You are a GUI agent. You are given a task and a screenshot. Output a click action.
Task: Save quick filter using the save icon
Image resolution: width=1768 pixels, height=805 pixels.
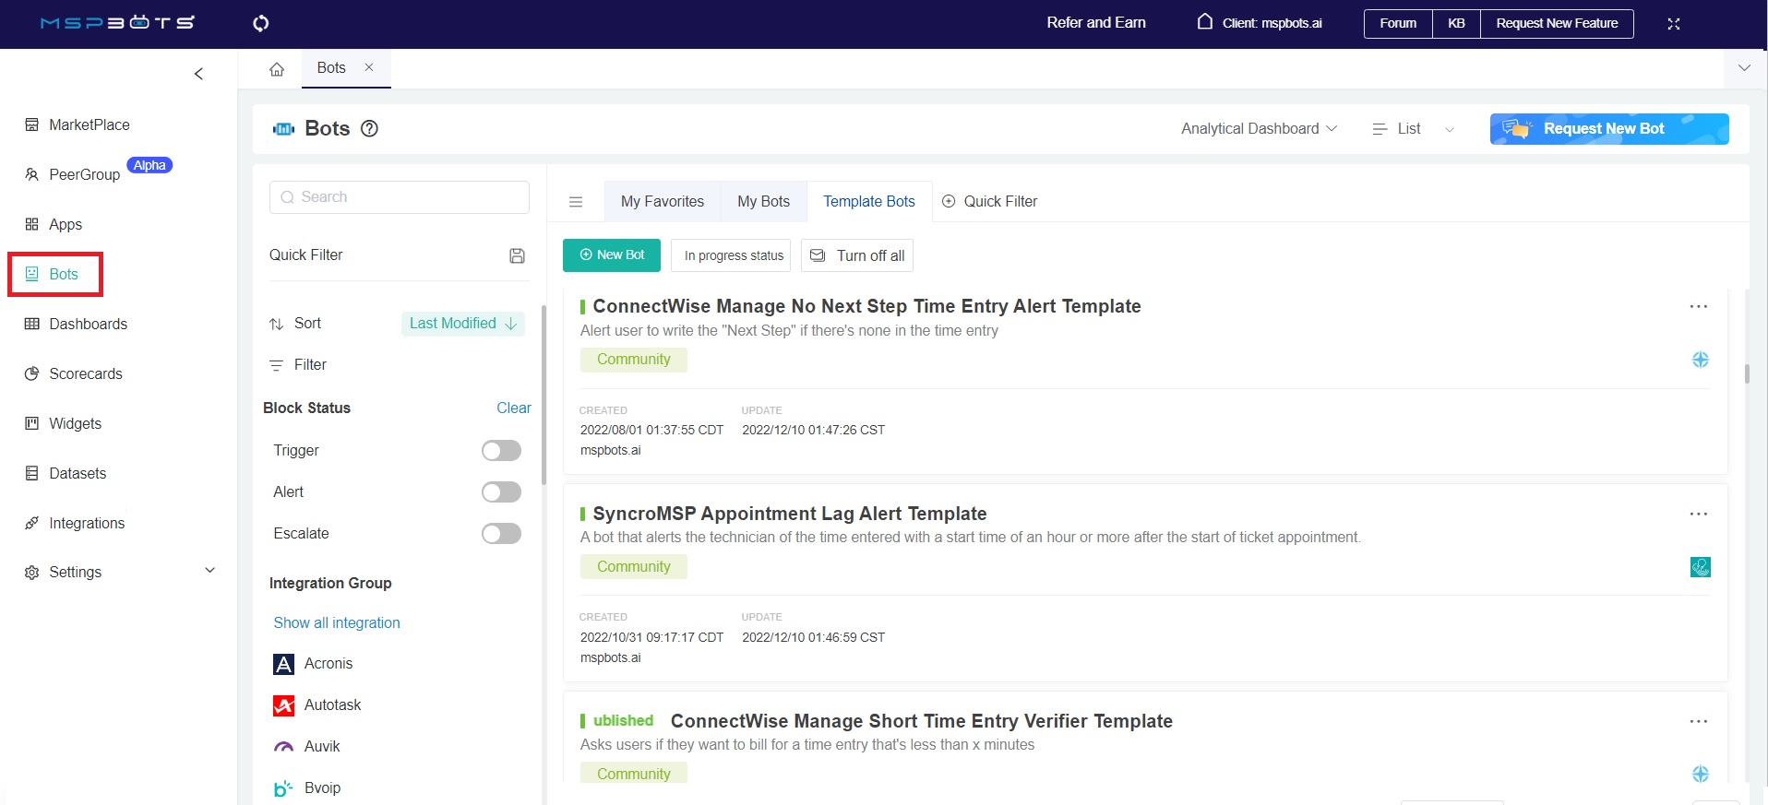(x=517, y=255)
